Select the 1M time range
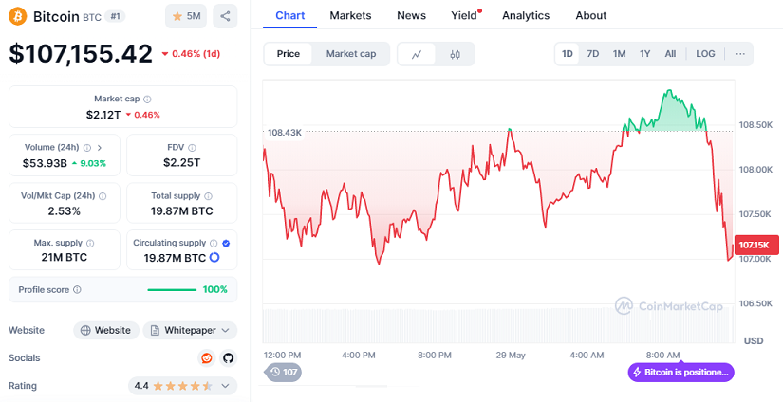The image size is (783, 402). [619, 54]
